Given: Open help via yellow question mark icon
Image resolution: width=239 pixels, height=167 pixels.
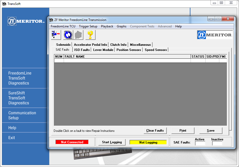Looking at the screenshot, I should [x=90, y=35].
